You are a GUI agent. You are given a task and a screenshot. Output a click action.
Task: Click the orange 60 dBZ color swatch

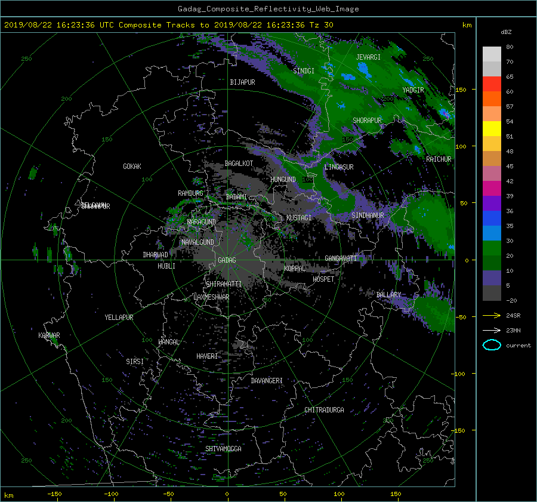(492, 98)
